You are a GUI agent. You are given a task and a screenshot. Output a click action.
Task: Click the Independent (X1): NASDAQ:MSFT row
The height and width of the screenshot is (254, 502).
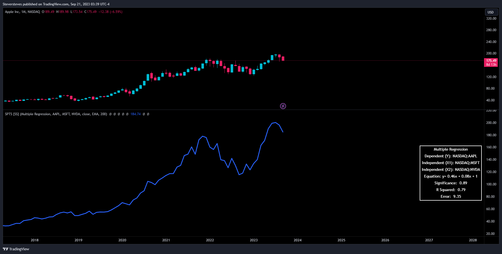tap(451, 163)
